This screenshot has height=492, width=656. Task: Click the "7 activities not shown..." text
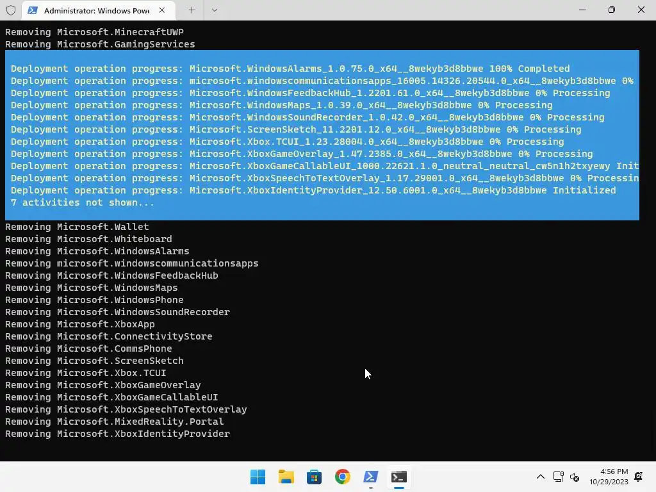click(x=83, y=202)
